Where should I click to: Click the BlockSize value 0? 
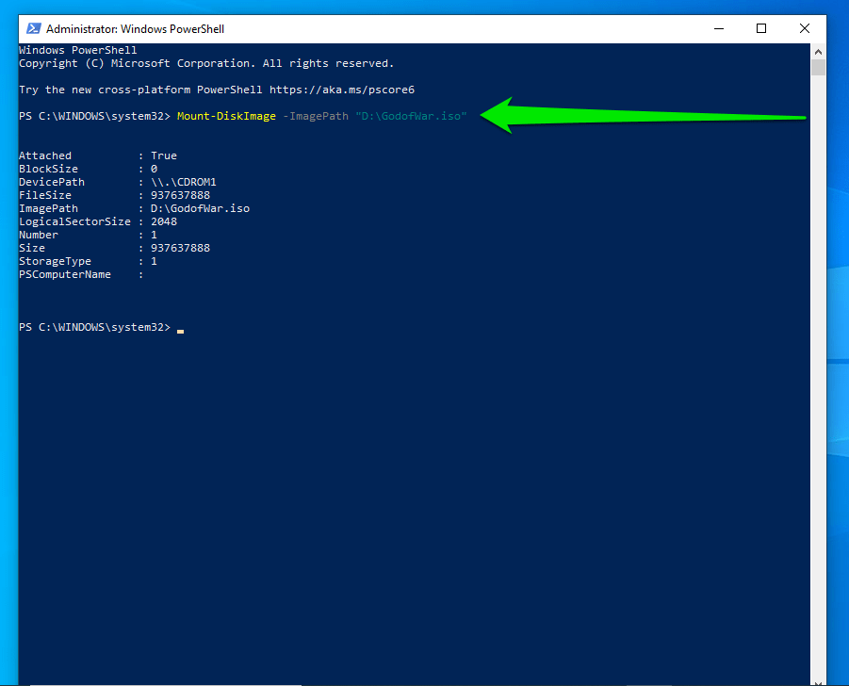[x=154, y=169]
